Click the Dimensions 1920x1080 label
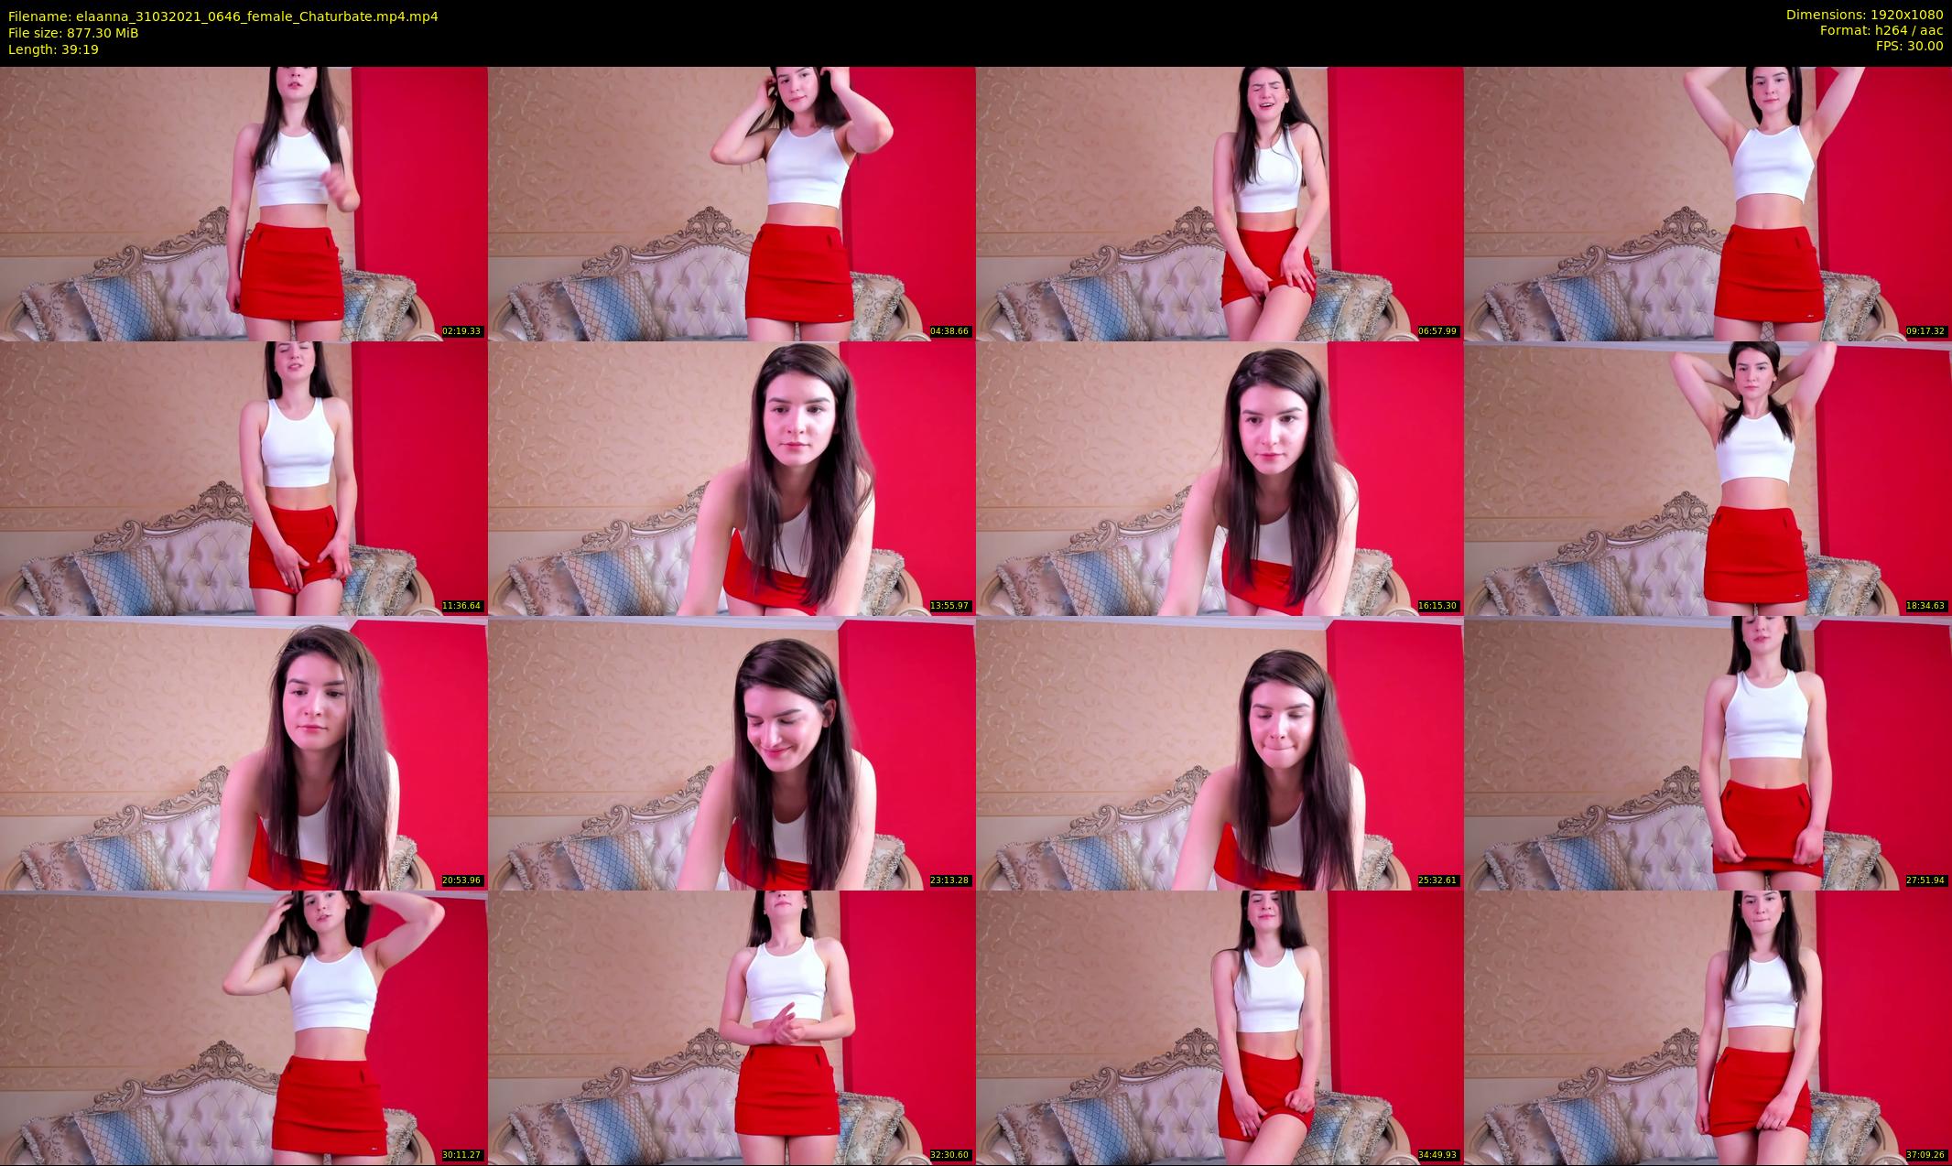The image size is (1952, 1166). click(1865, 15)
